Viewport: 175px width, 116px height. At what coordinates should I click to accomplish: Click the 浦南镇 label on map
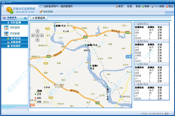(x=87, y=50)
